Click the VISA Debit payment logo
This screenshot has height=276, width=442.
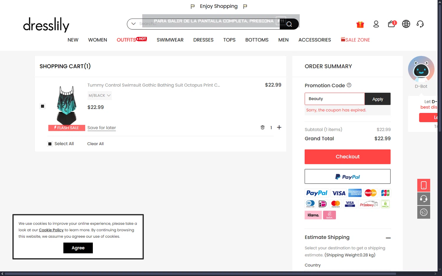click(x=350, y=204)
